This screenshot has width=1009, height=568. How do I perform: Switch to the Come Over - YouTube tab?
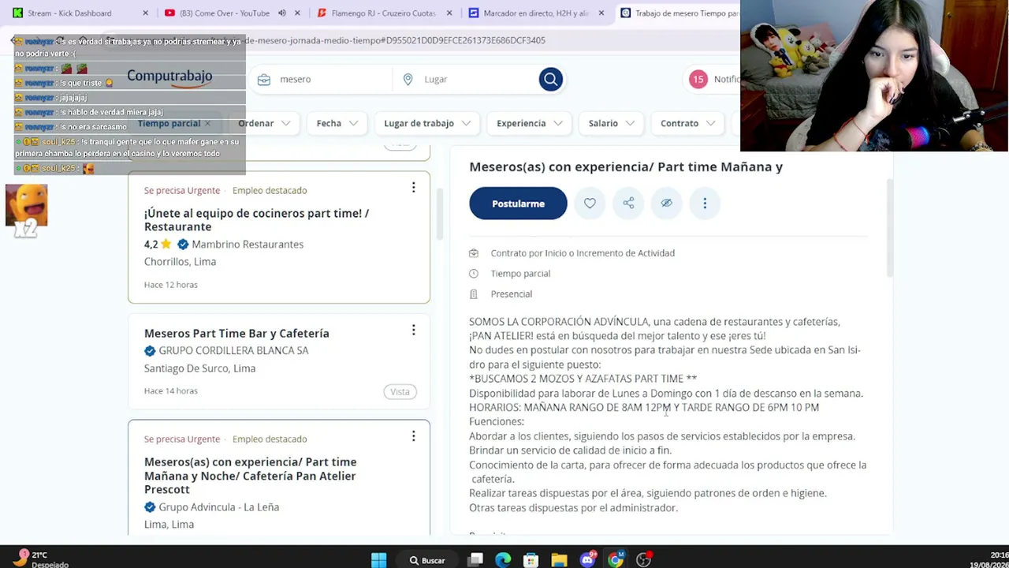232,13
